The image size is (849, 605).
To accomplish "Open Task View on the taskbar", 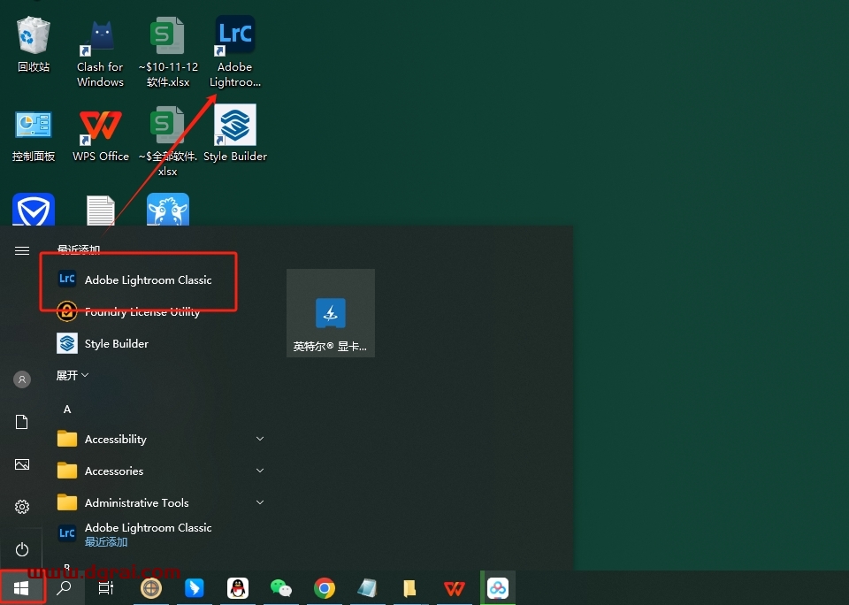I will pyautogui.click(x=106, y=588).
